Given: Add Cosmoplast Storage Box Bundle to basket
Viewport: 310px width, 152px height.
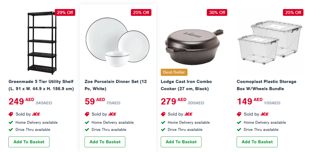Looking at the screenshot, I should pyautogui.click(x=257, y=142).
